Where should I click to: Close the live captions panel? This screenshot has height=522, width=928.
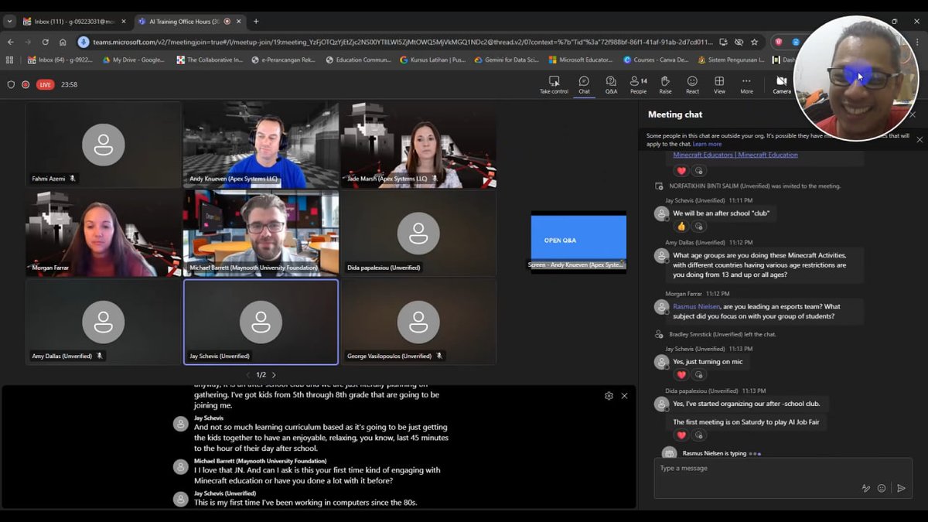(624, 396)
